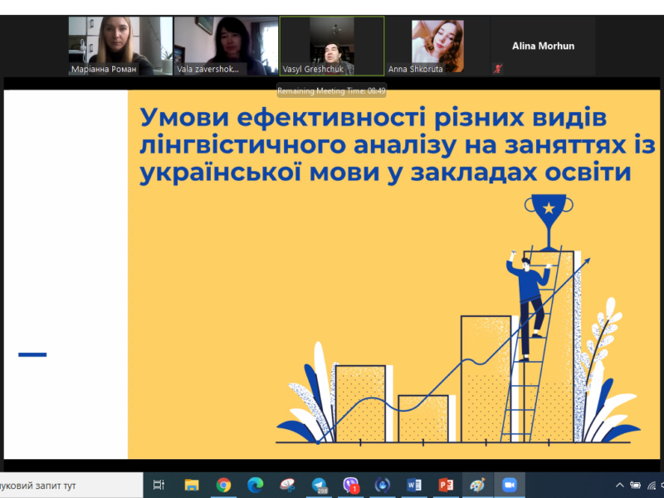Click the Remaining Meeting Time indicator
Viewport: 664px width, 498px height.
pos(331,90)
